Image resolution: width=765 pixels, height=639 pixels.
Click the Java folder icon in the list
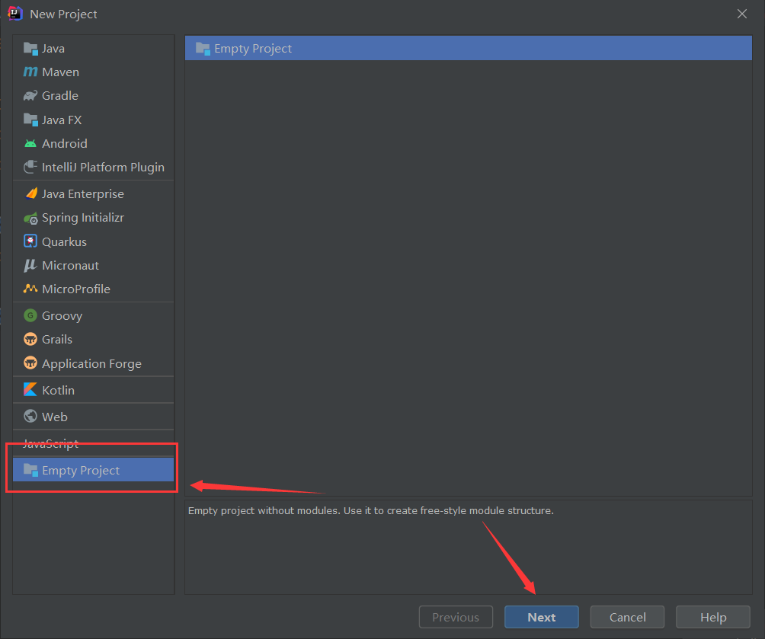(x=30, y=49)
